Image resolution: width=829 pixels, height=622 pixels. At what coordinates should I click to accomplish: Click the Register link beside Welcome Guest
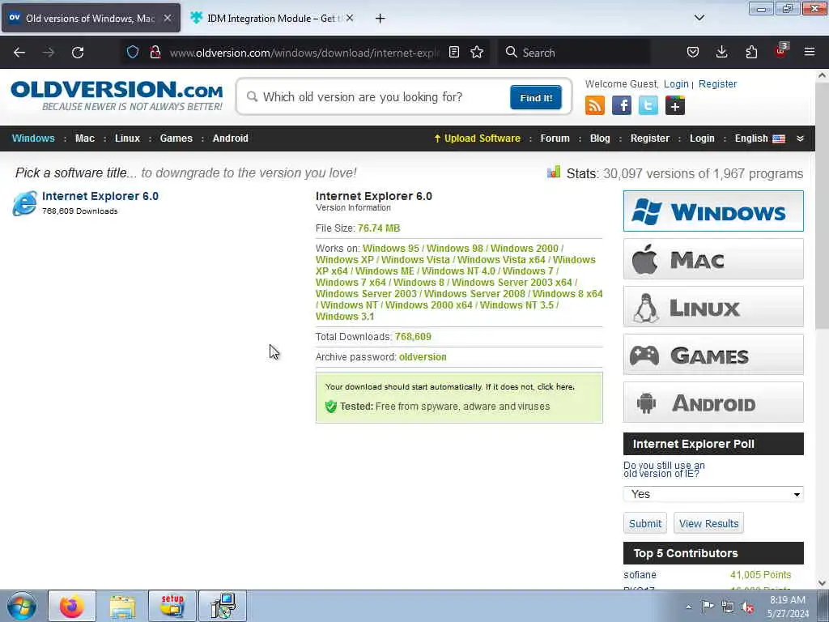coord(717,84)
